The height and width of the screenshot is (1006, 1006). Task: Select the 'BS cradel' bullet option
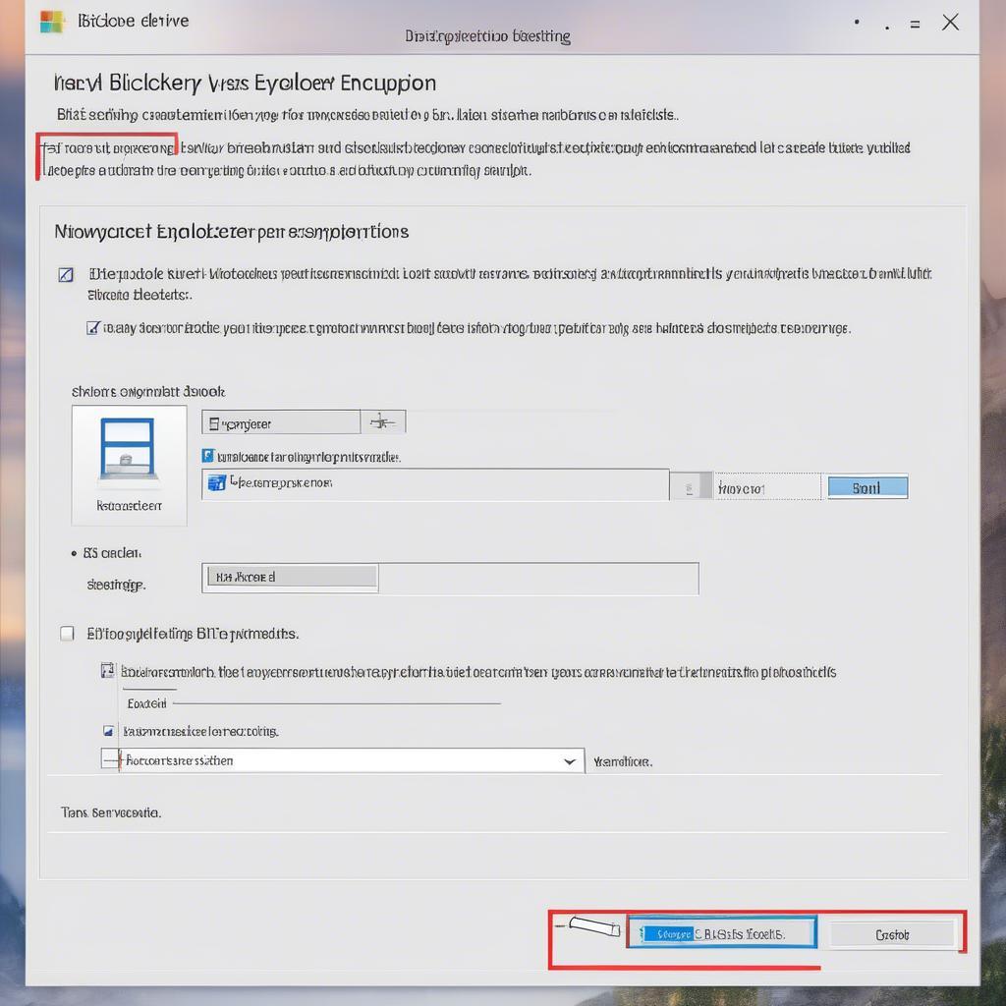(106, 553)
